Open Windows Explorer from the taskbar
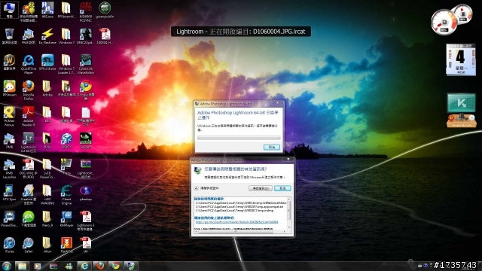Screen dimensions: 482x271 point(22,266)
